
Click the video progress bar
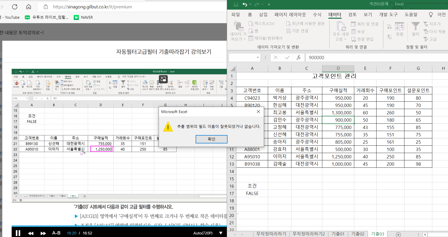(119, 226)
